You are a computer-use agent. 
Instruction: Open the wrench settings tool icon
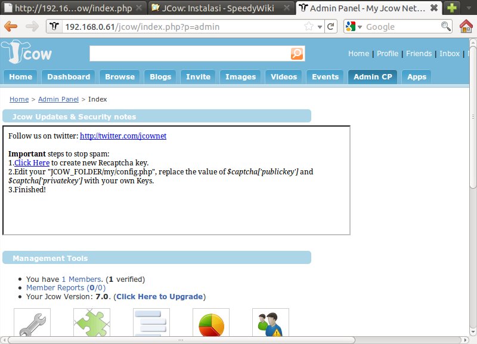[x=32, y=322]
